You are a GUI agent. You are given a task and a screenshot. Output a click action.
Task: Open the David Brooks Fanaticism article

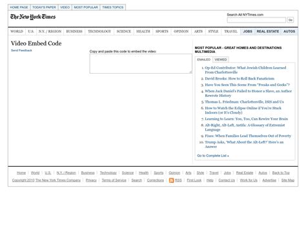click(240, 79)
